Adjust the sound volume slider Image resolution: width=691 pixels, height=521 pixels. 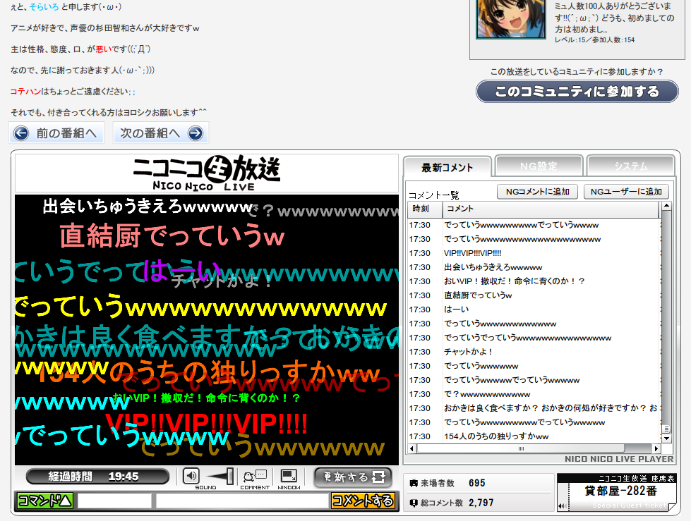click(x=220, y=476)
